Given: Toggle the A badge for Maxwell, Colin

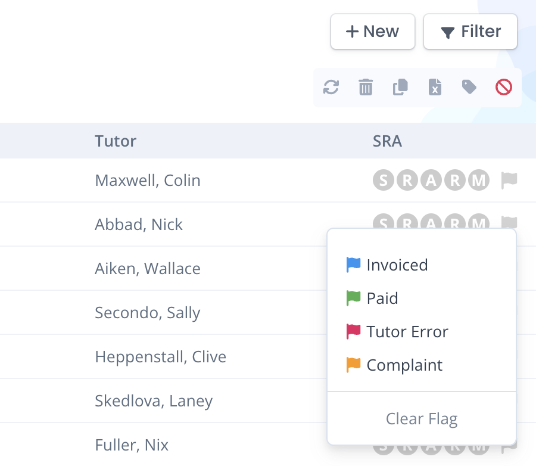Looking at the screenshot, I should (431, 181).
